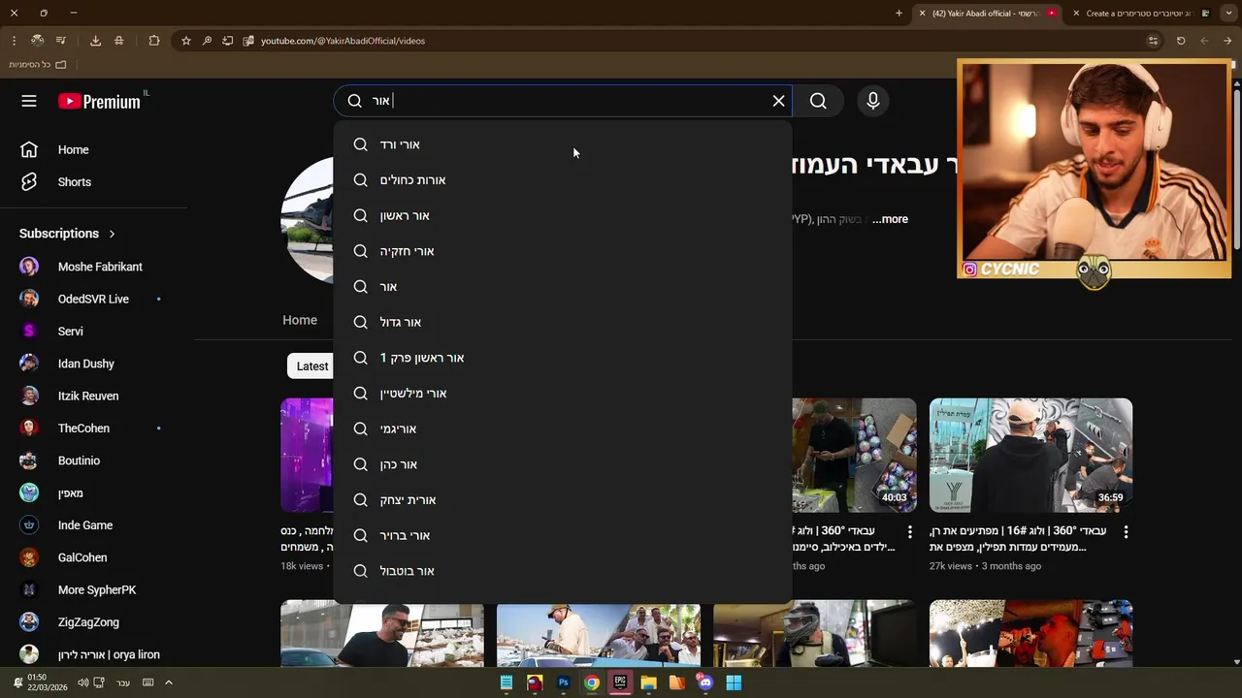The image size is (1242, 698).
Task: Reload the page
Action: tap(1181, 41)
